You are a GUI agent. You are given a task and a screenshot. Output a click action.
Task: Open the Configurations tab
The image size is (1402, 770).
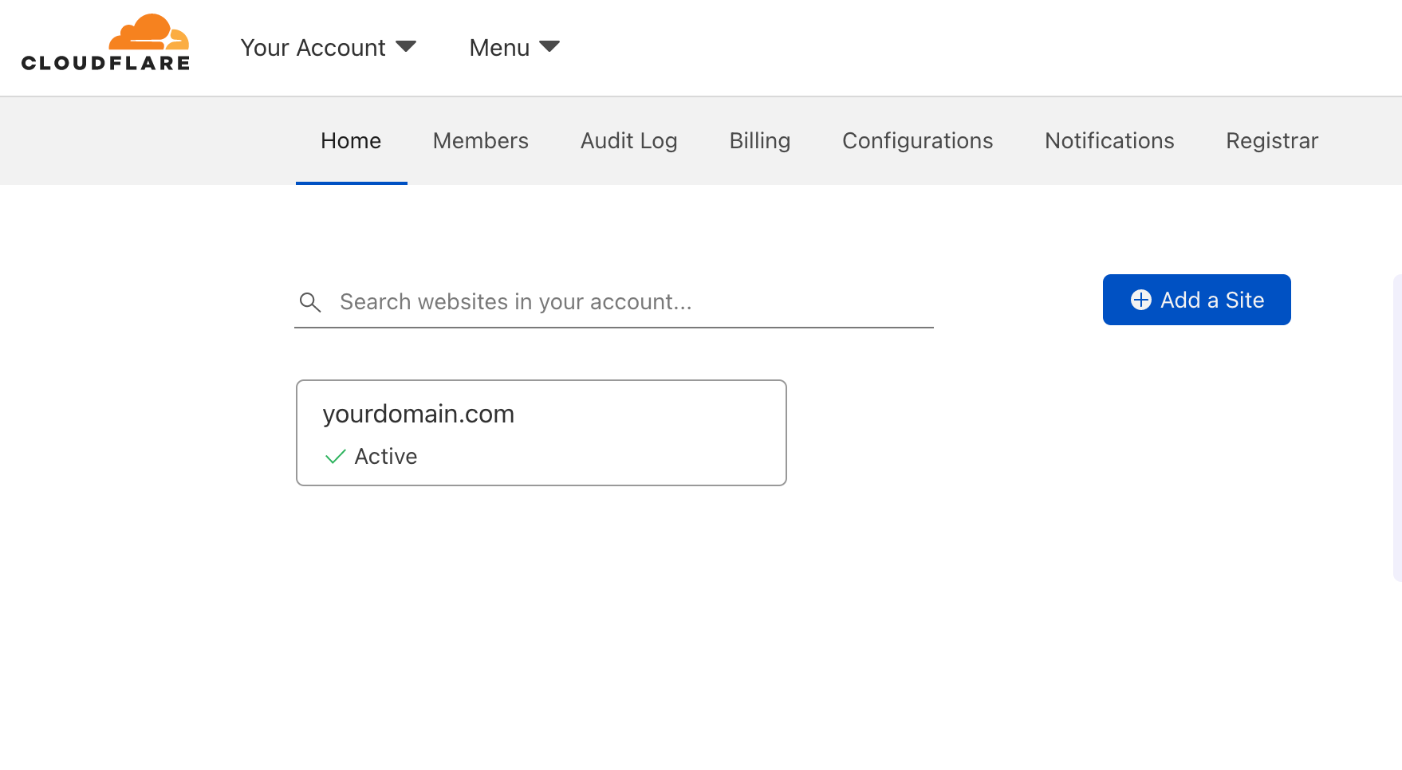click(x=917, y=141)
